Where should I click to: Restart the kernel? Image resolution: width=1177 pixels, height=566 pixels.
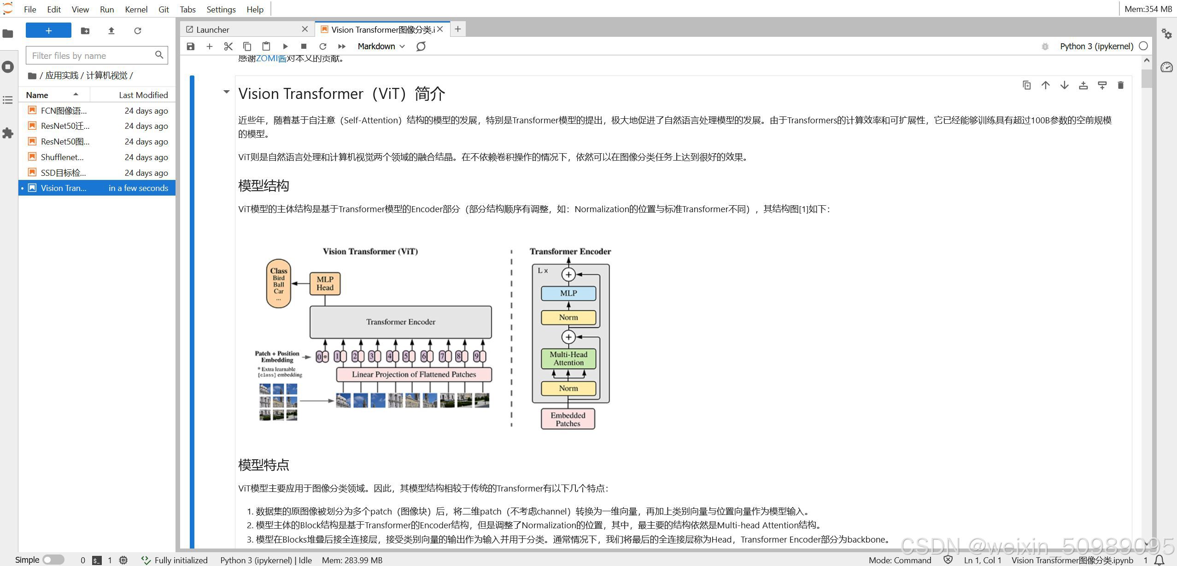(x=322, y=46)
